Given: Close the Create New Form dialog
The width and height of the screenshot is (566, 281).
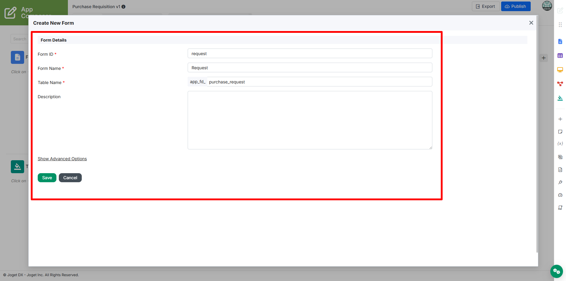Looking at the screenshot, I should 531,23.
